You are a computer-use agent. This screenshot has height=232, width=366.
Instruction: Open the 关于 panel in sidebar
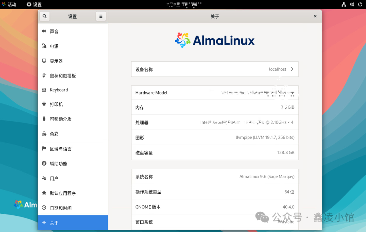[x=44, y=223]
